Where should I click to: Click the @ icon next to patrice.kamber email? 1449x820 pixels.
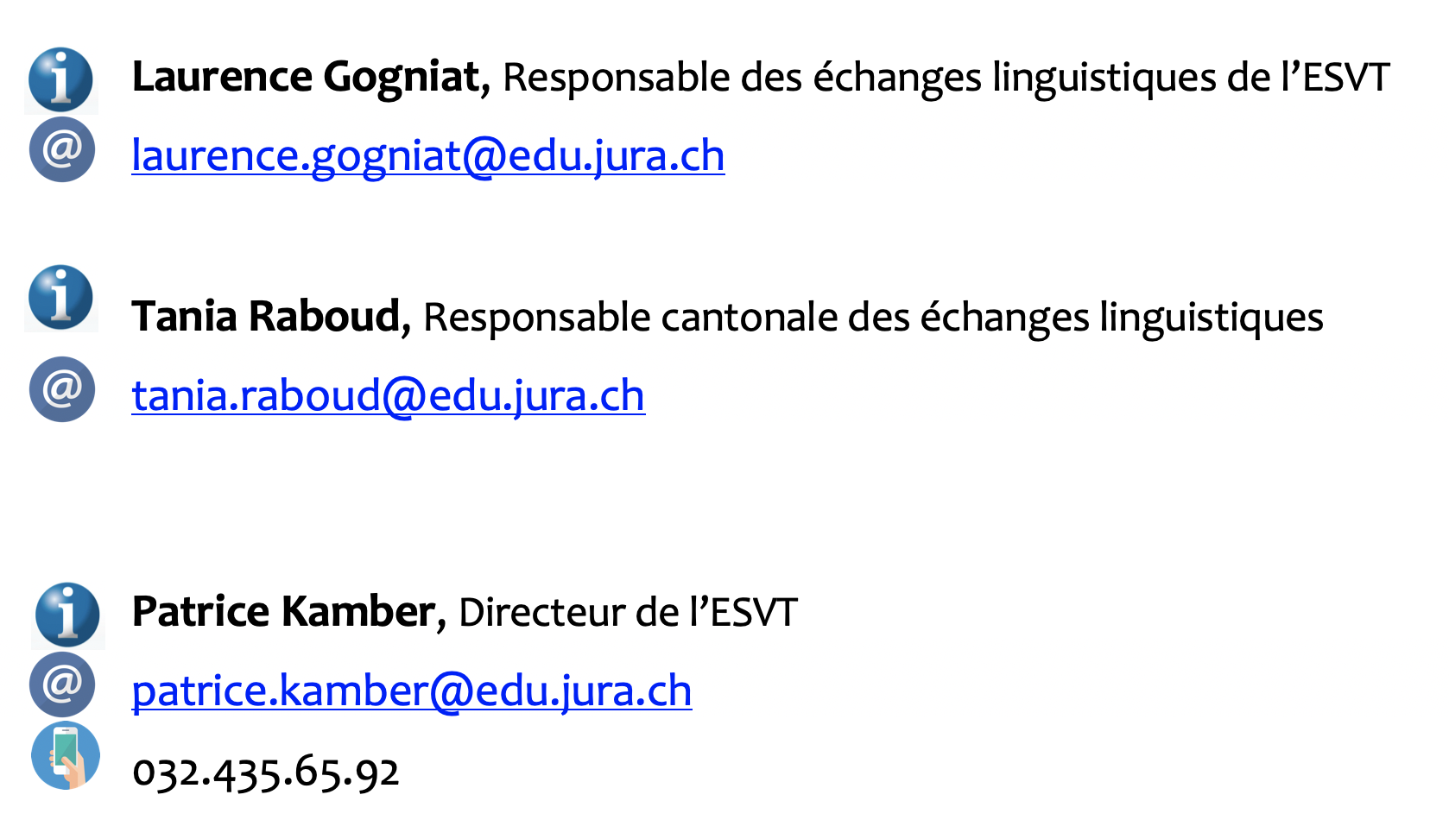point(61,684)
